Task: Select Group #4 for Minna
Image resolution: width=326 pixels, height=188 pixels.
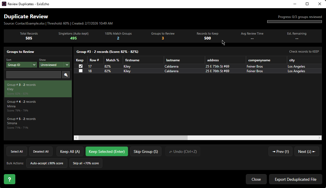Action: point(38,106)
